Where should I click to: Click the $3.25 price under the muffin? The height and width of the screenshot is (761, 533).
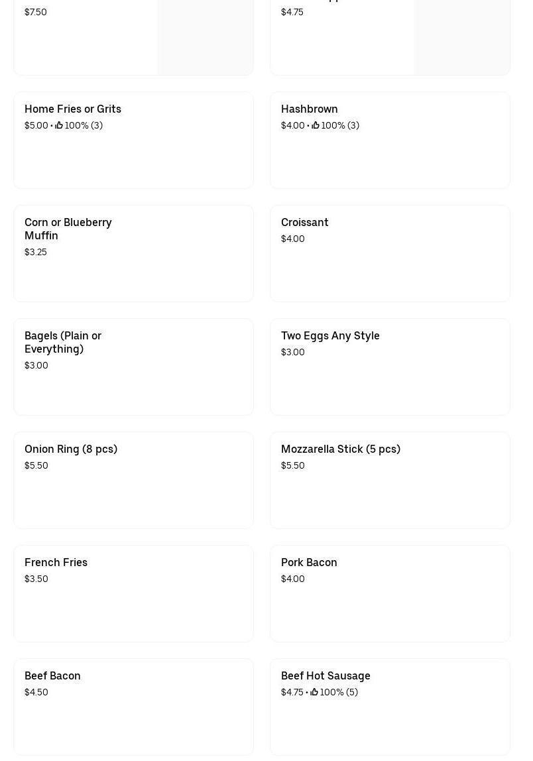(36, 252)
